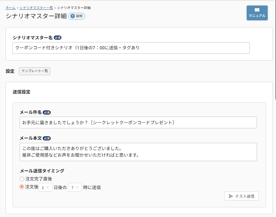Click into the メール件名 subject field

click(x=138, y=122)
